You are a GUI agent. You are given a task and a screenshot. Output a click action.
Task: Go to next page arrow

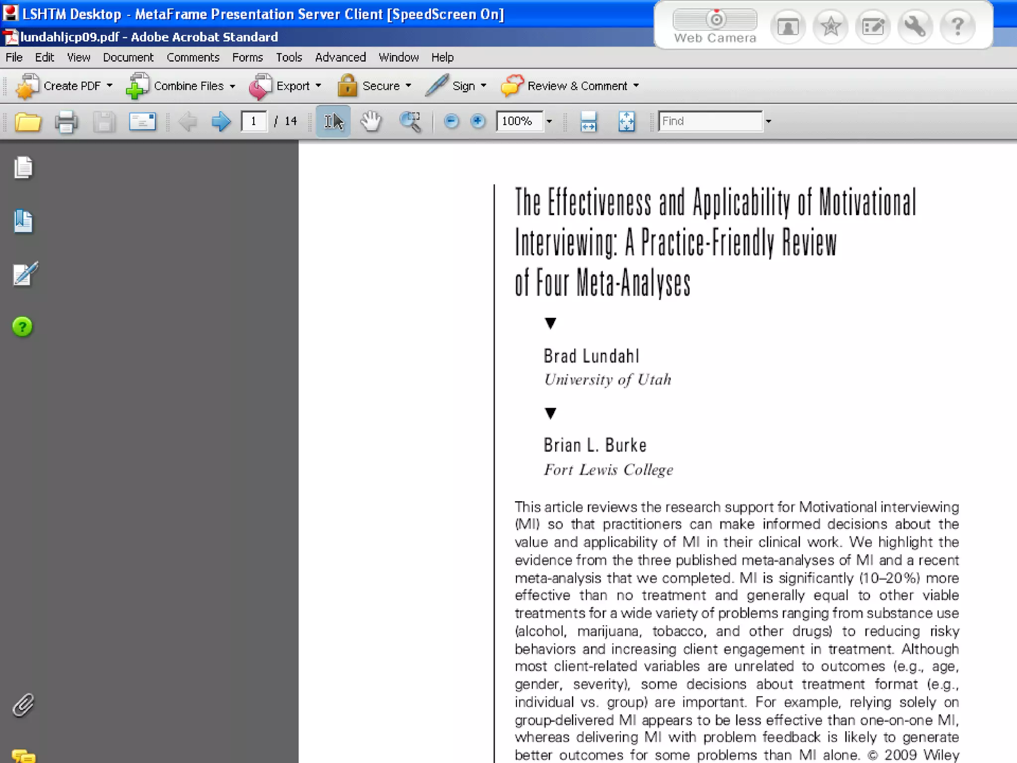point(220,122)
